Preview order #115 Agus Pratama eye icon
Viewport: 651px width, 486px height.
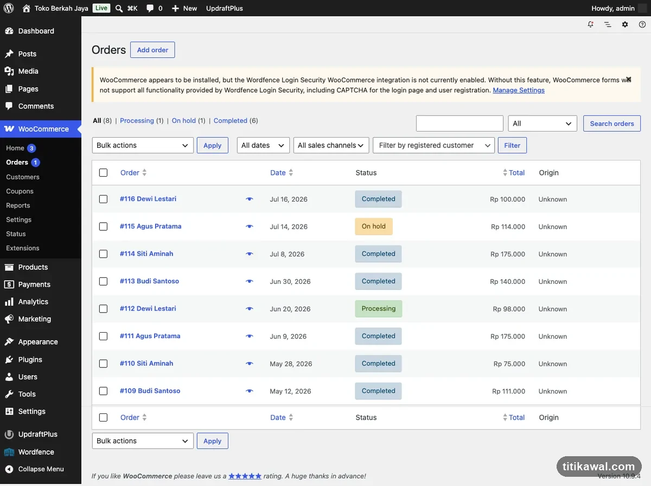[250, 226]
